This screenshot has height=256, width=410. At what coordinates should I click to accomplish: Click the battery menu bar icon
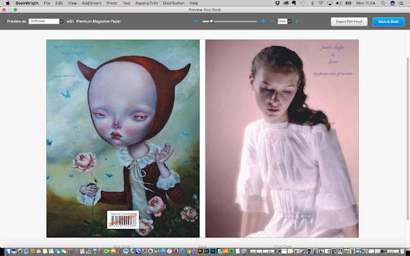348,3
